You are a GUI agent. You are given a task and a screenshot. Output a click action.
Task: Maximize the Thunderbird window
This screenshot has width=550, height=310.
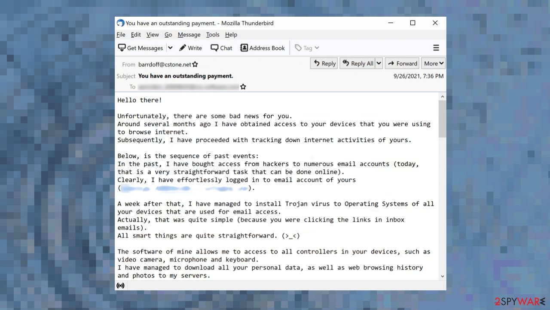[x=412, y=23]
